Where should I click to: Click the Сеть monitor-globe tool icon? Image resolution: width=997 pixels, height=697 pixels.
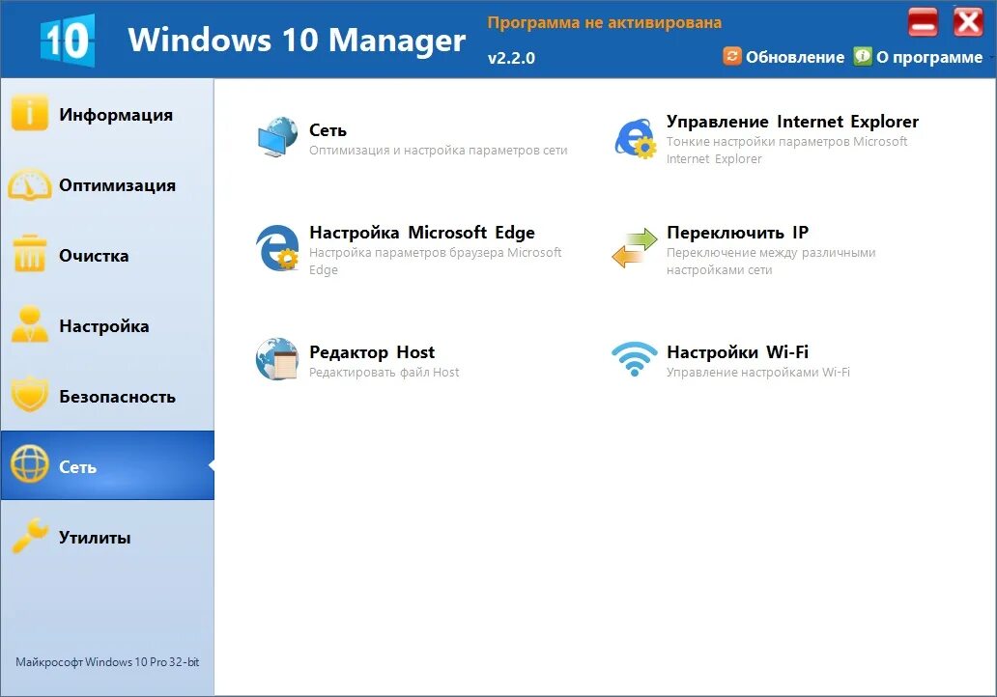(x=277, y=137)
